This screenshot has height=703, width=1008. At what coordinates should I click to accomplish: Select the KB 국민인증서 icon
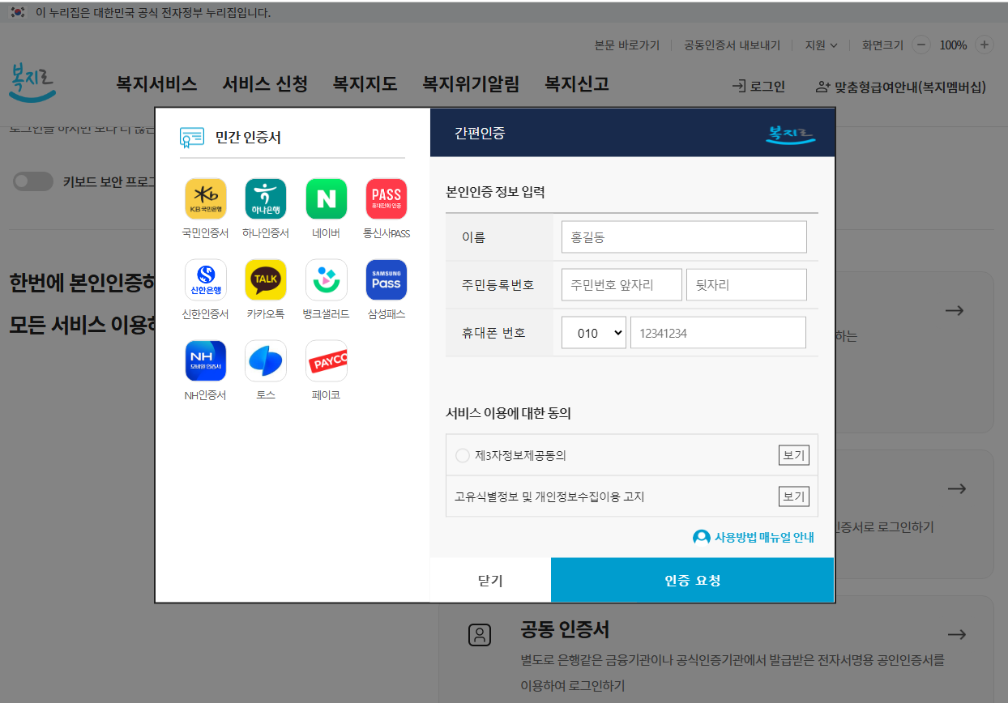[x=206, y=199]
